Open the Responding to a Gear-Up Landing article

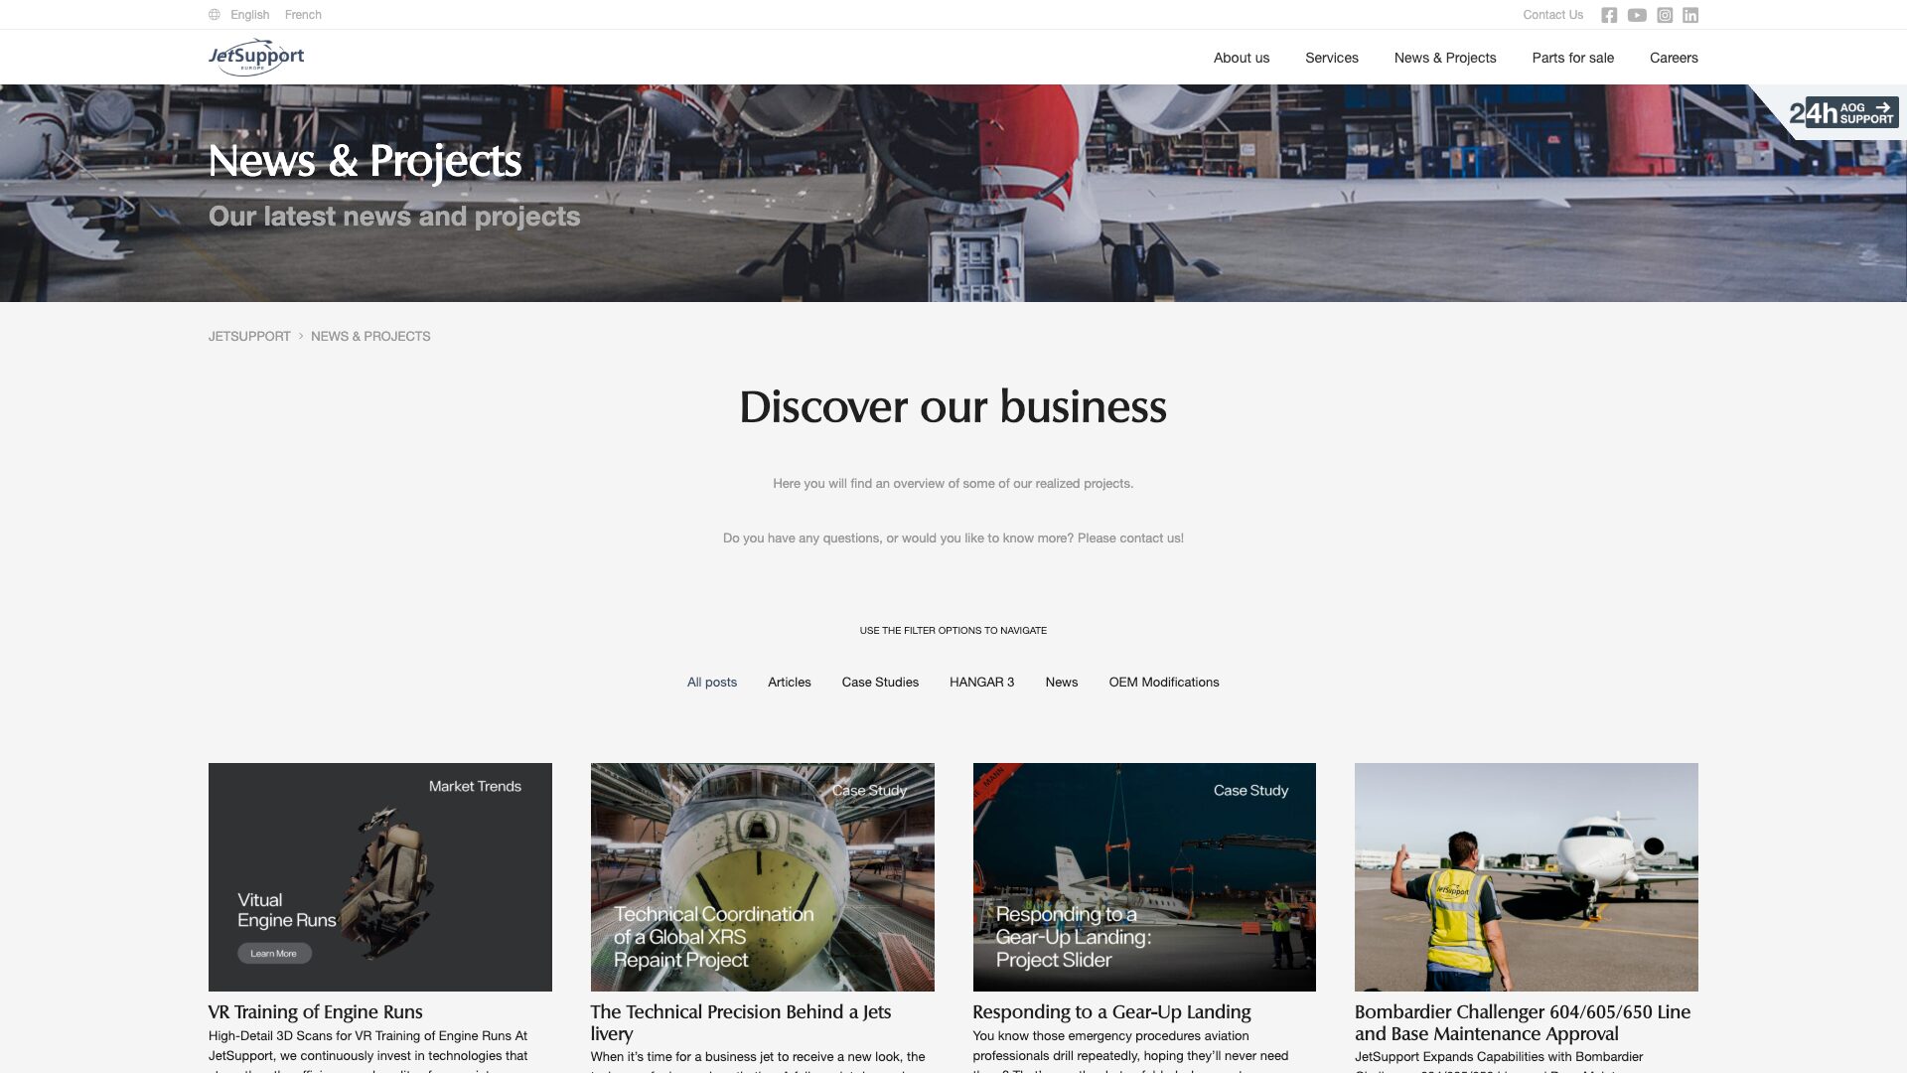point(1110,1012)
